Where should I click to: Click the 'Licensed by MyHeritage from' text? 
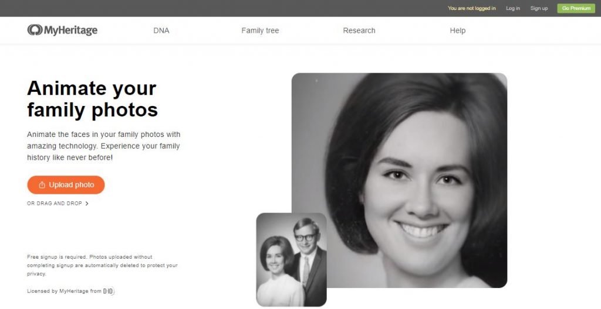click(x=64, y=291)
